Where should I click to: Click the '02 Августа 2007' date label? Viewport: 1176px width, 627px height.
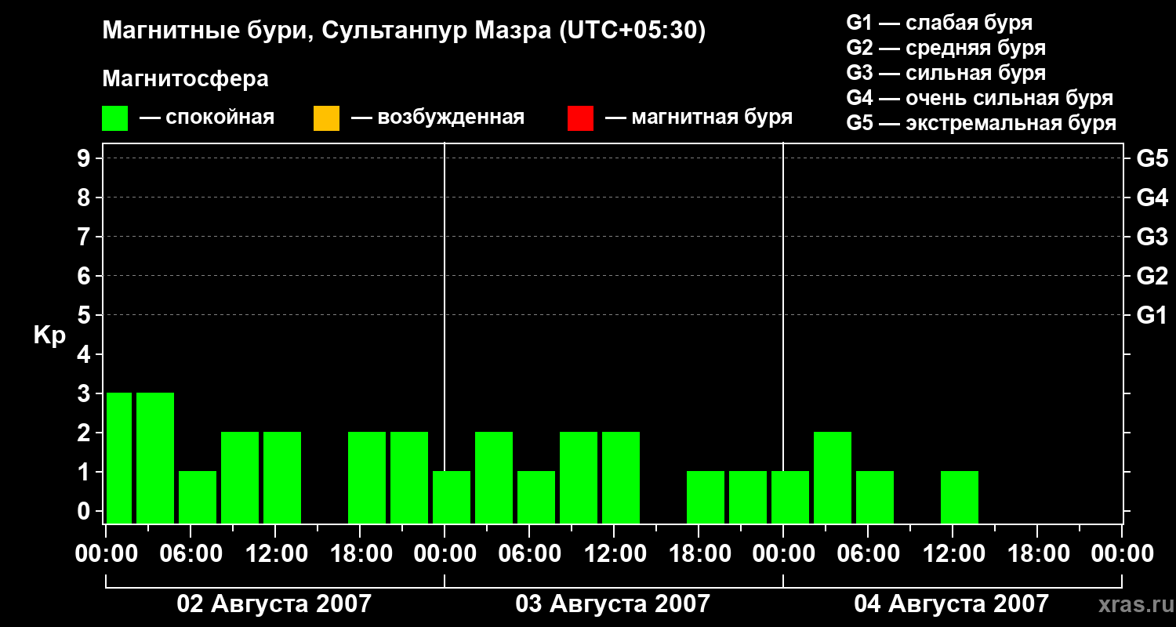(274, 603)
